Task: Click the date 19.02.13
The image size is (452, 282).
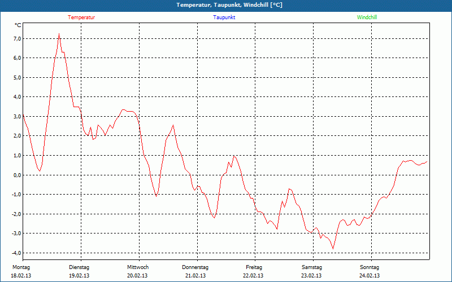Action: coord(79,276)
